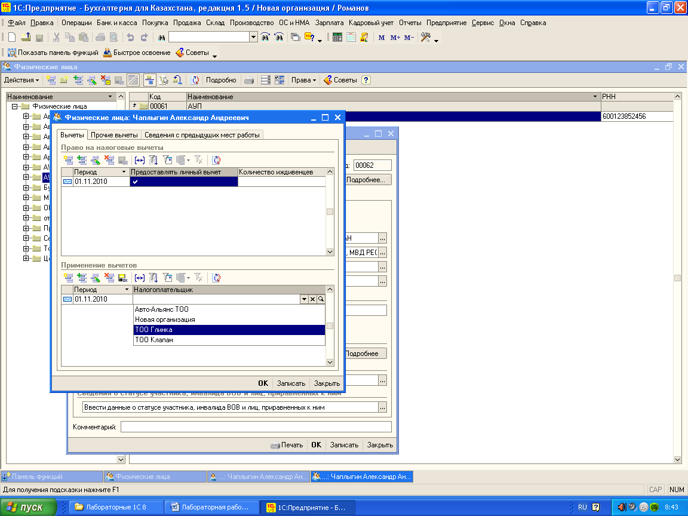Image resolution: width=688 pixels, height=516 pixels.
Task: Open the main toolbar search combo box arrow
Action: [253, 37]
